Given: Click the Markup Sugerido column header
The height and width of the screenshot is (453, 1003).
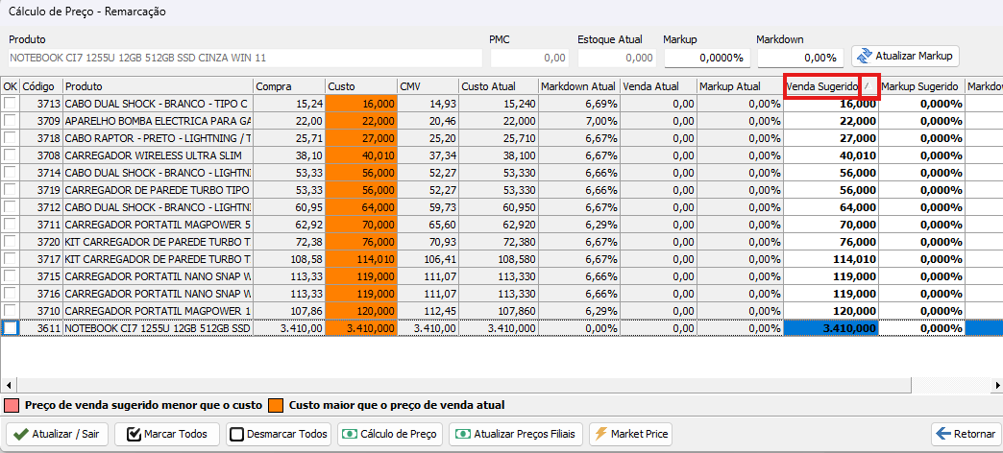Looking at the screenshot, I should (x=920, y=86).
